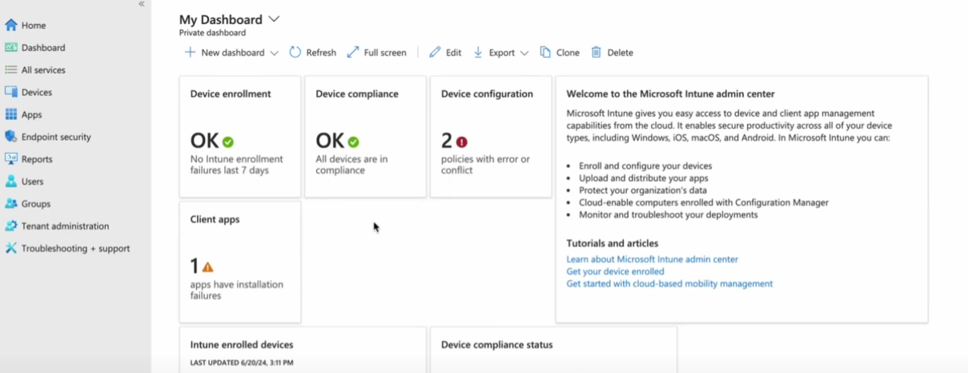
Task: Switch dashboard to Full screen
Action: point(376,53)
